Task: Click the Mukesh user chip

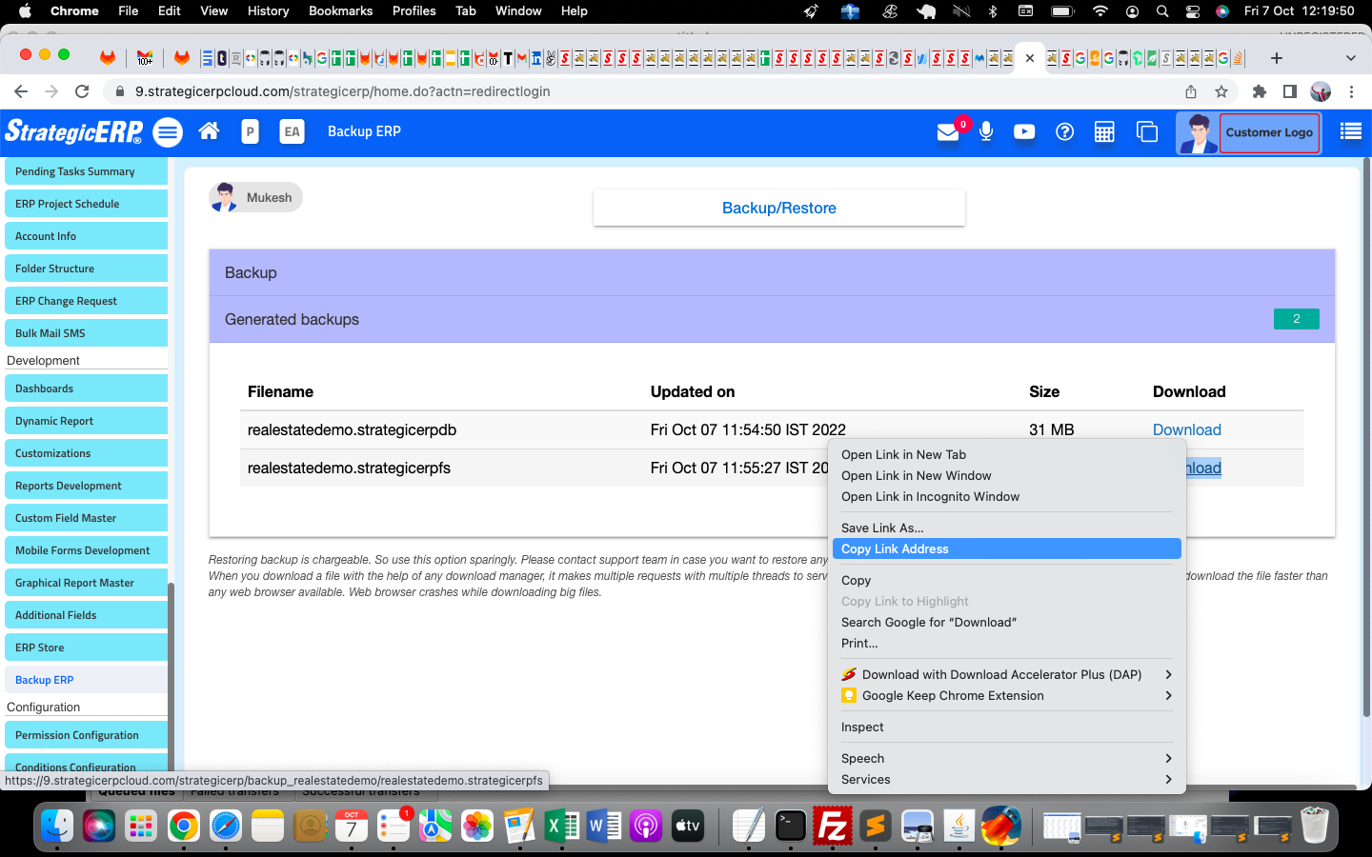Action: pos(255,197)
